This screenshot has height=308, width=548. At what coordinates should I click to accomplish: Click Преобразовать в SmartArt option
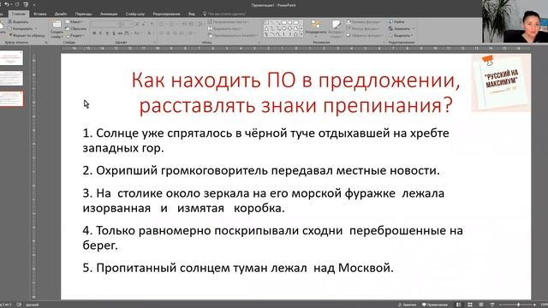coord(232,35)
